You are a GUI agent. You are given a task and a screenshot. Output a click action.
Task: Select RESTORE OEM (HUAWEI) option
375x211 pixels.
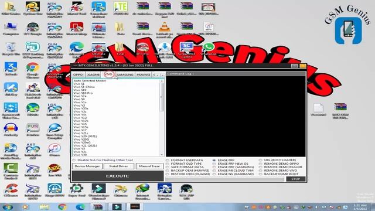pos(188,174)
